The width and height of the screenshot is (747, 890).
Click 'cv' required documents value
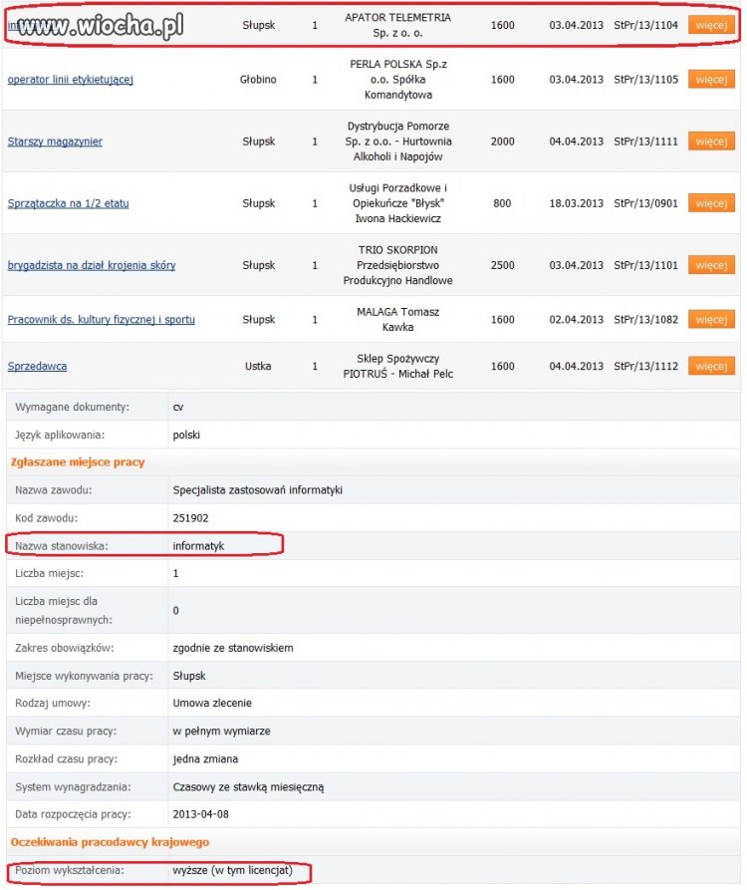point(178,408)
